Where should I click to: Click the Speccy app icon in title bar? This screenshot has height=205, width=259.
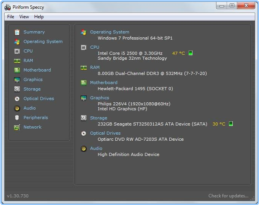(8, 7)
